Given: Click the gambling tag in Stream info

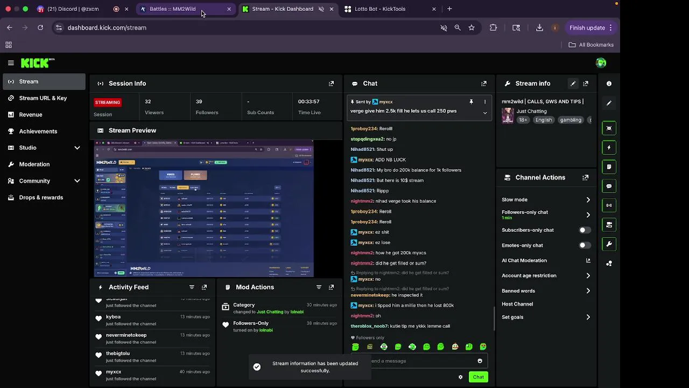Looking at the screenshot, I should [571, 120].
